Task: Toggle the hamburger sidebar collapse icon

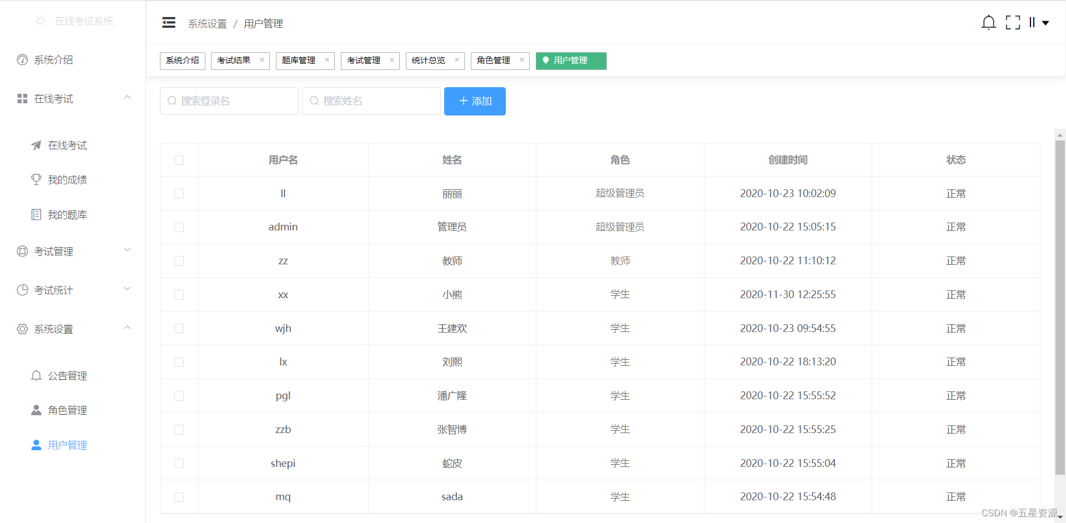Action: tap(169, 23)
